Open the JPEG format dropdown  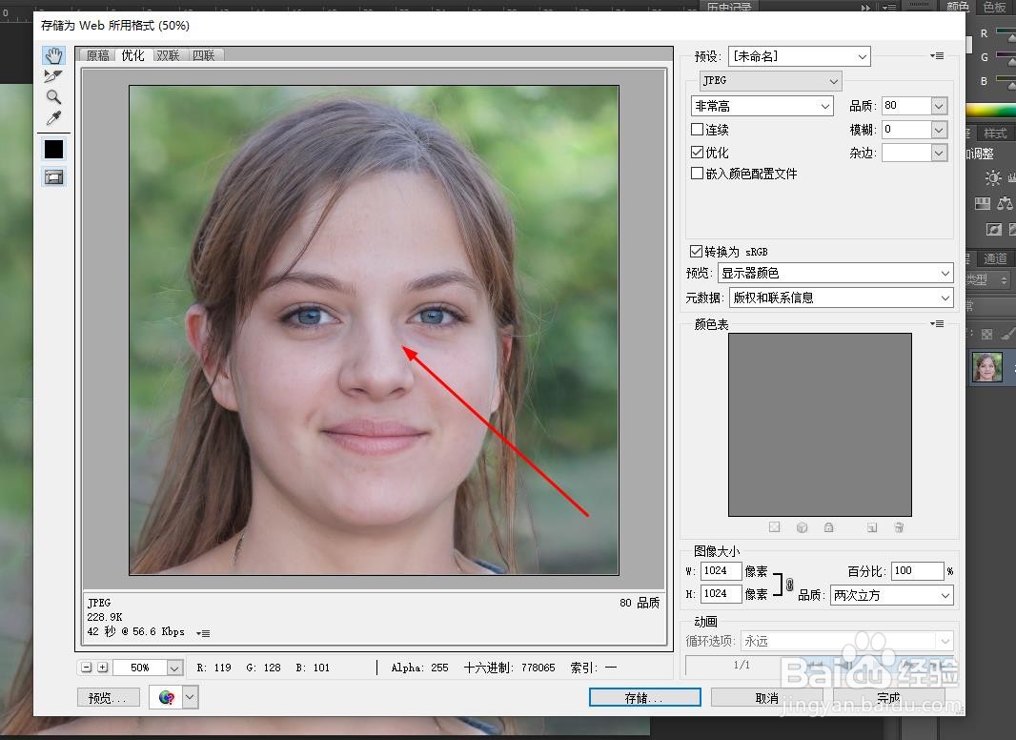(770, 80)
